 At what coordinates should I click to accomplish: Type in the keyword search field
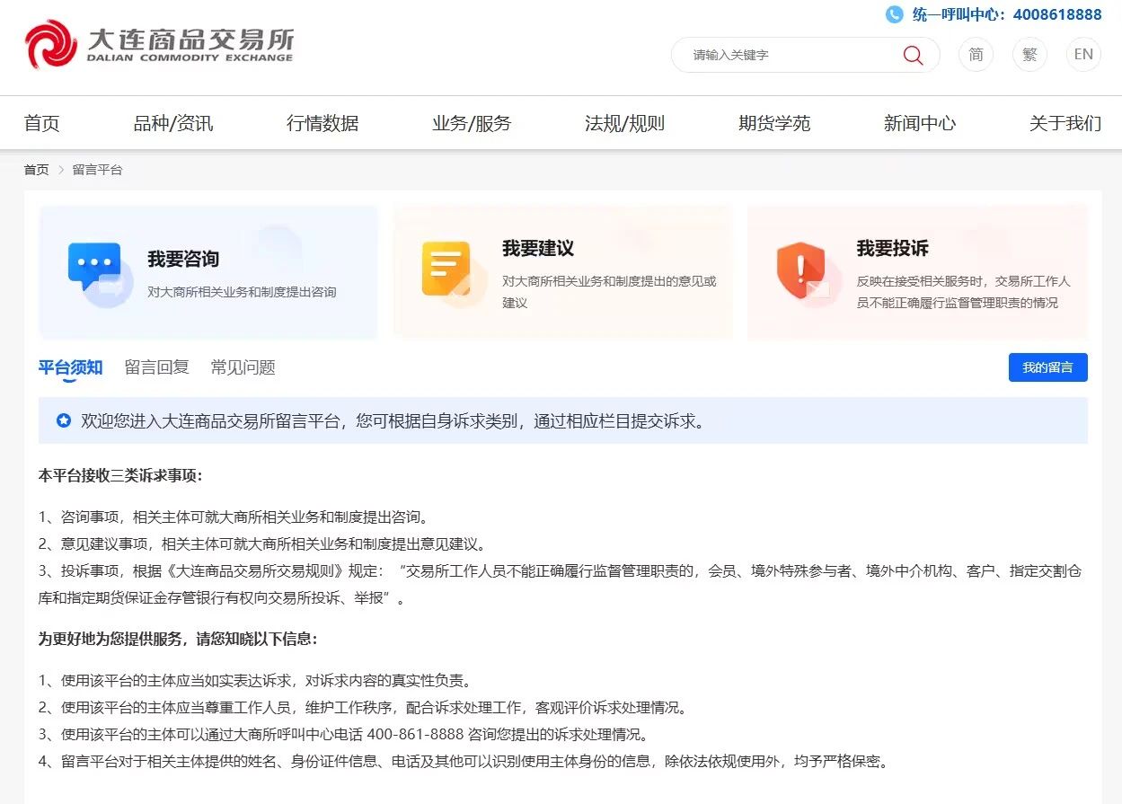[x=791, y=55]
